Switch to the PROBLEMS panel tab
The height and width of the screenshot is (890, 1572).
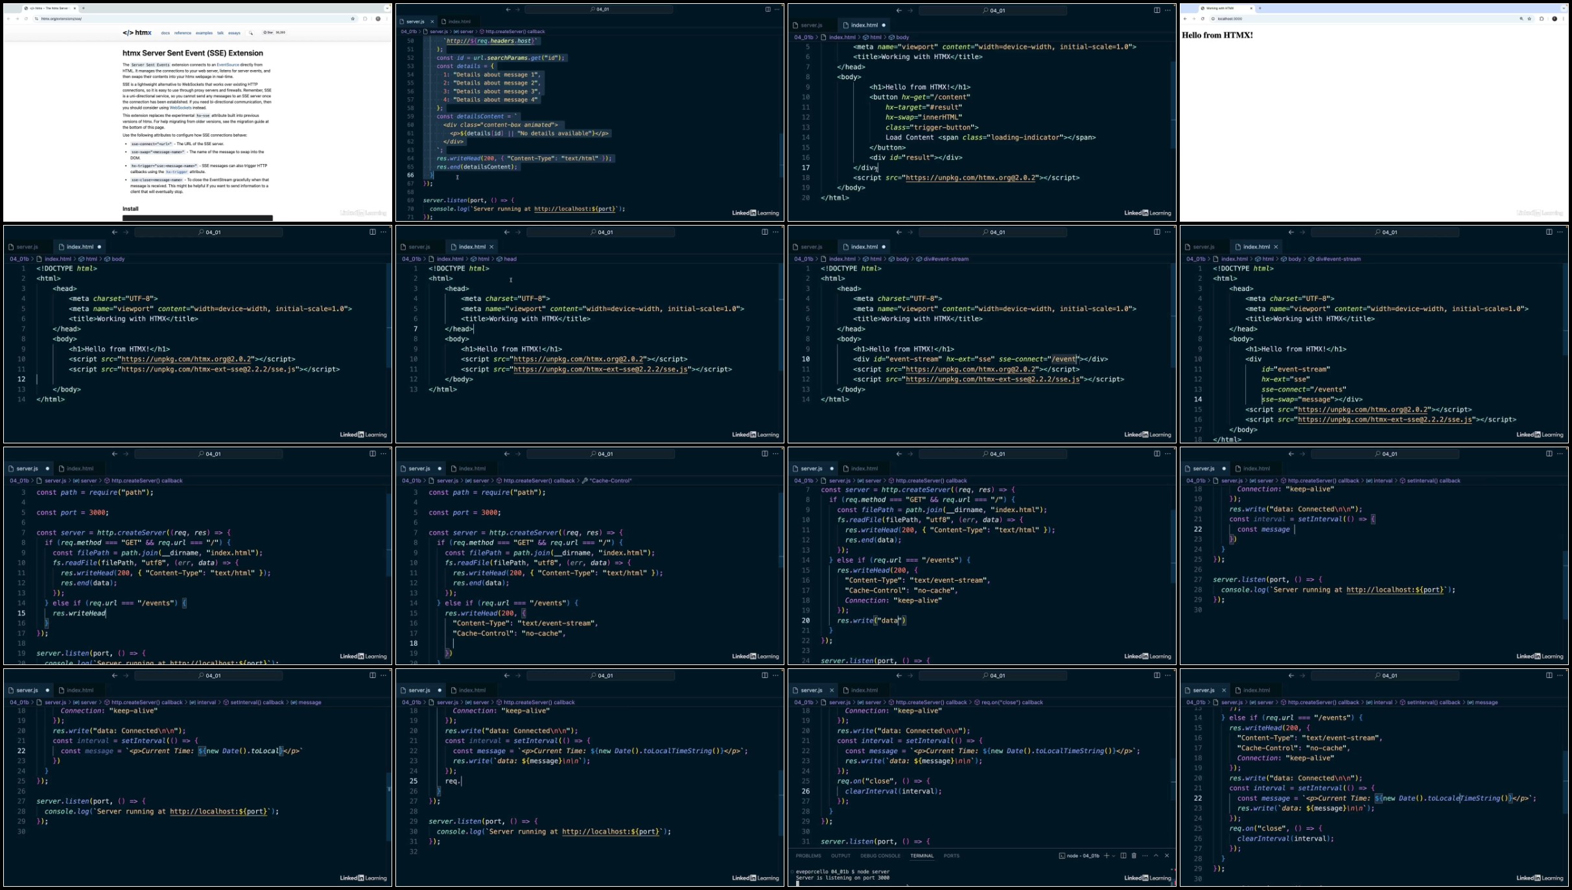point(808,856)
